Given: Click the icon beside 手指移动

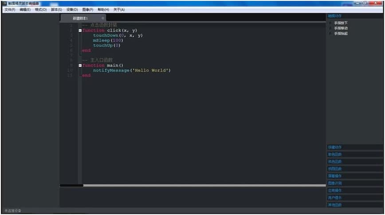Looking at the screenshot, I should tap(330, 28).
